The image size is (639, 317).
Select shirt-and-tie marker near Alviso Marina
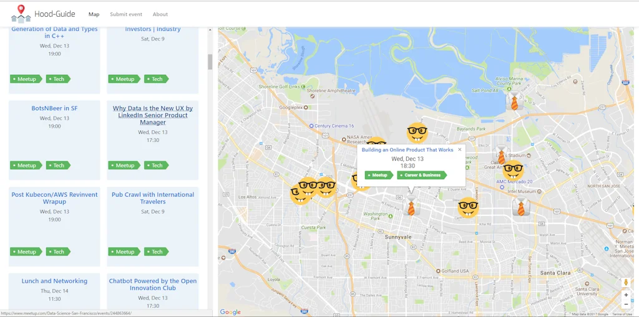click(x=514, y=100)
